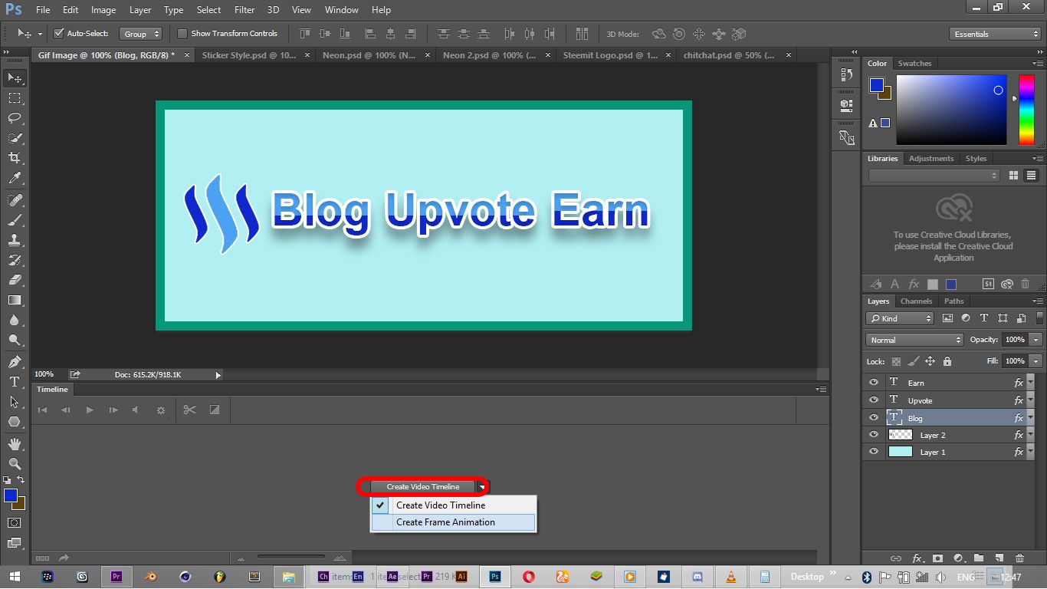1047x589 pixels.
Task: Toggle visibility of the Blog layer
Action: (874, 418)
